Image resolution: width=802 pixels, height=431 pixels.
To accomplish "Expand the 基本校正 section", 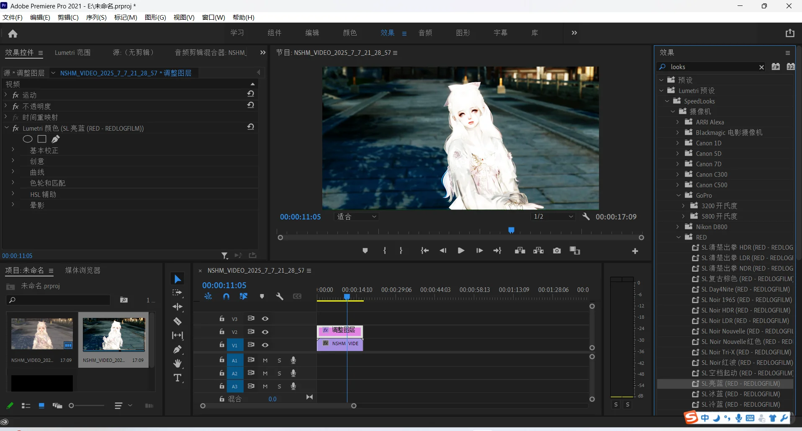I will point(13,150).
